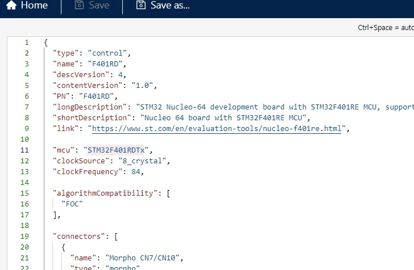Click the "descVersion" key
The height and width of the screenshot is (270, 414).
point(81,75)
